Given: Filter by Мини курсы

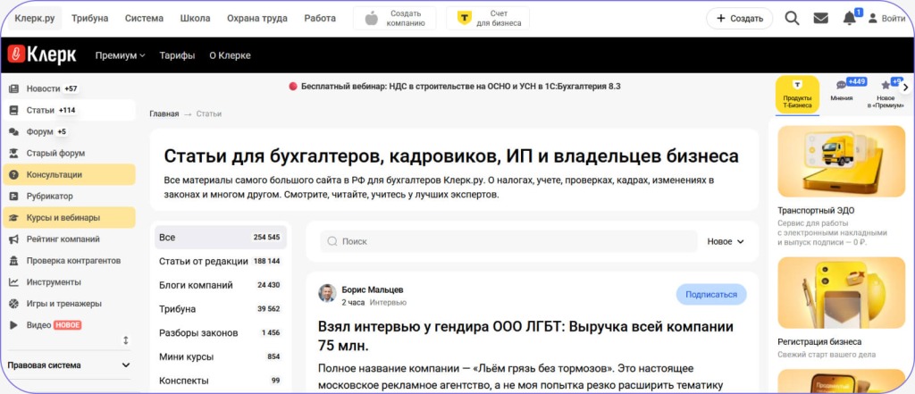Looking at the screenshot, I should coord(221,356).
